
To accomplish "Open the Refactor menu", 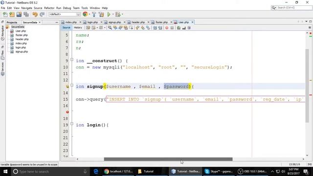I will [x=49, y=8].
